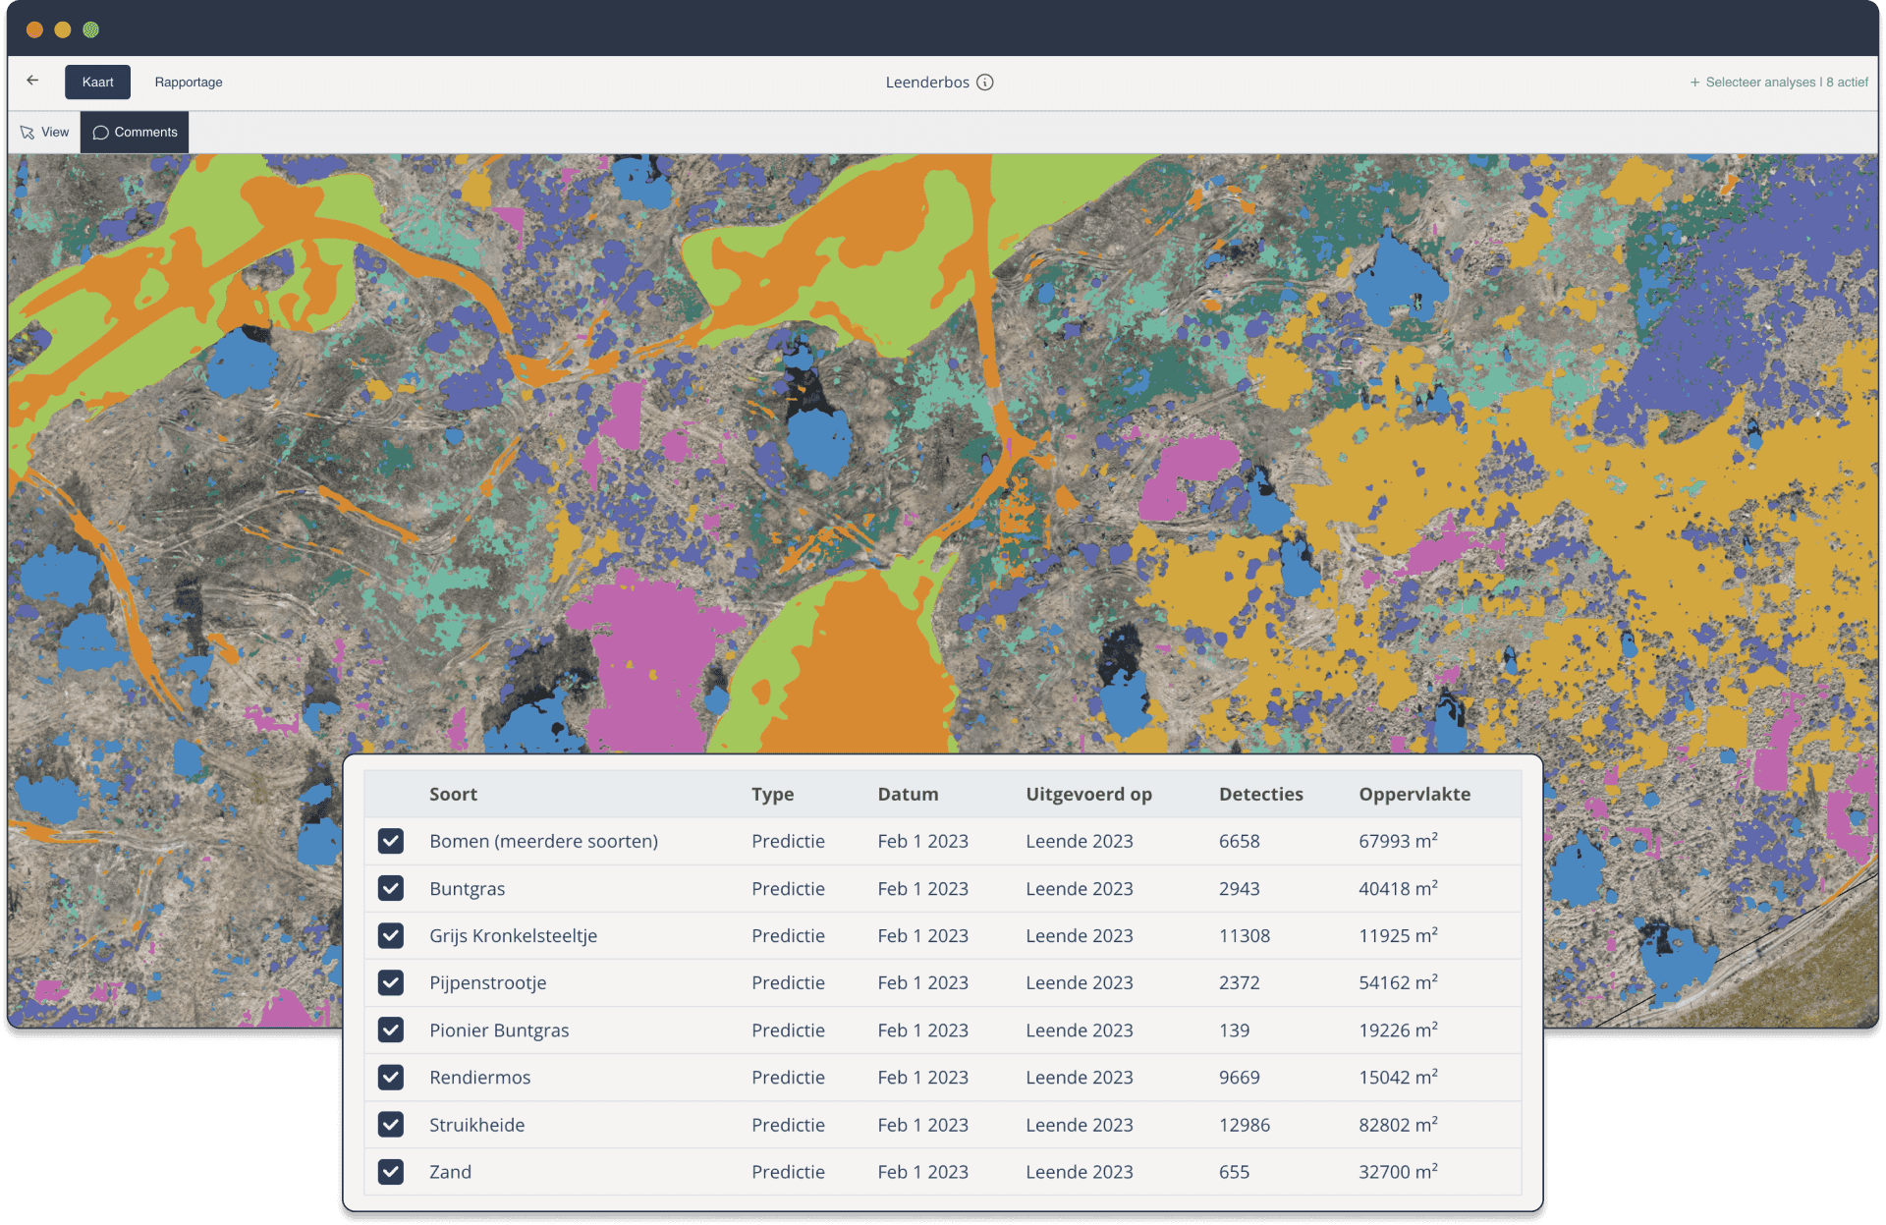Screen dimensions: 1886x1225
Task: Click the orange window dot in the title bar
Action: (34, 29)
